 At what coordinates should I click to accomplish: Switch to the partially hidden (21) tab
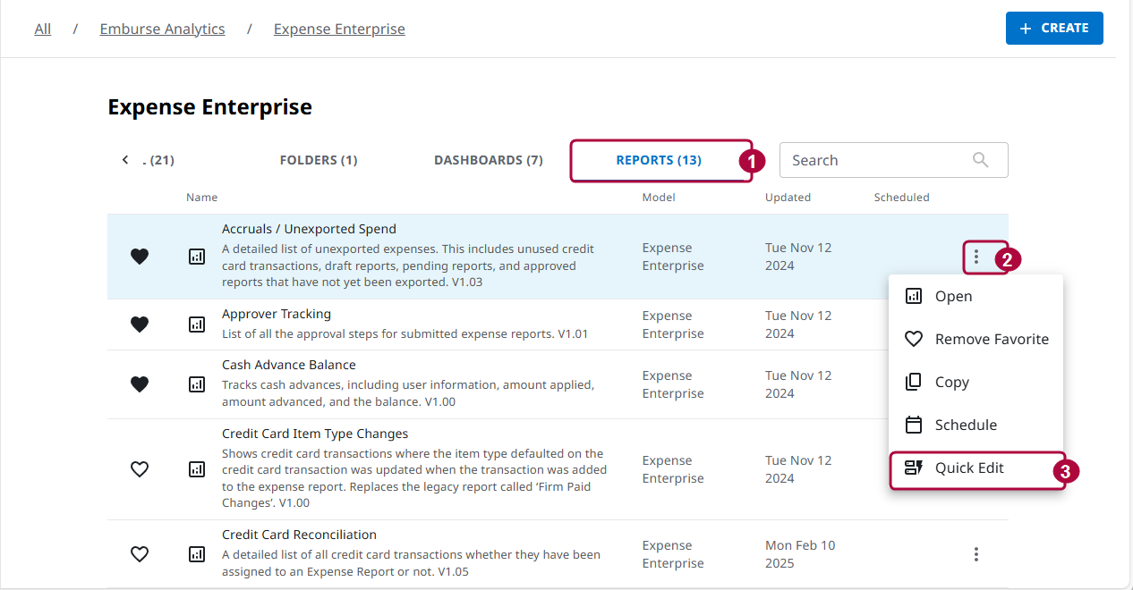click(x=159, y=160)
